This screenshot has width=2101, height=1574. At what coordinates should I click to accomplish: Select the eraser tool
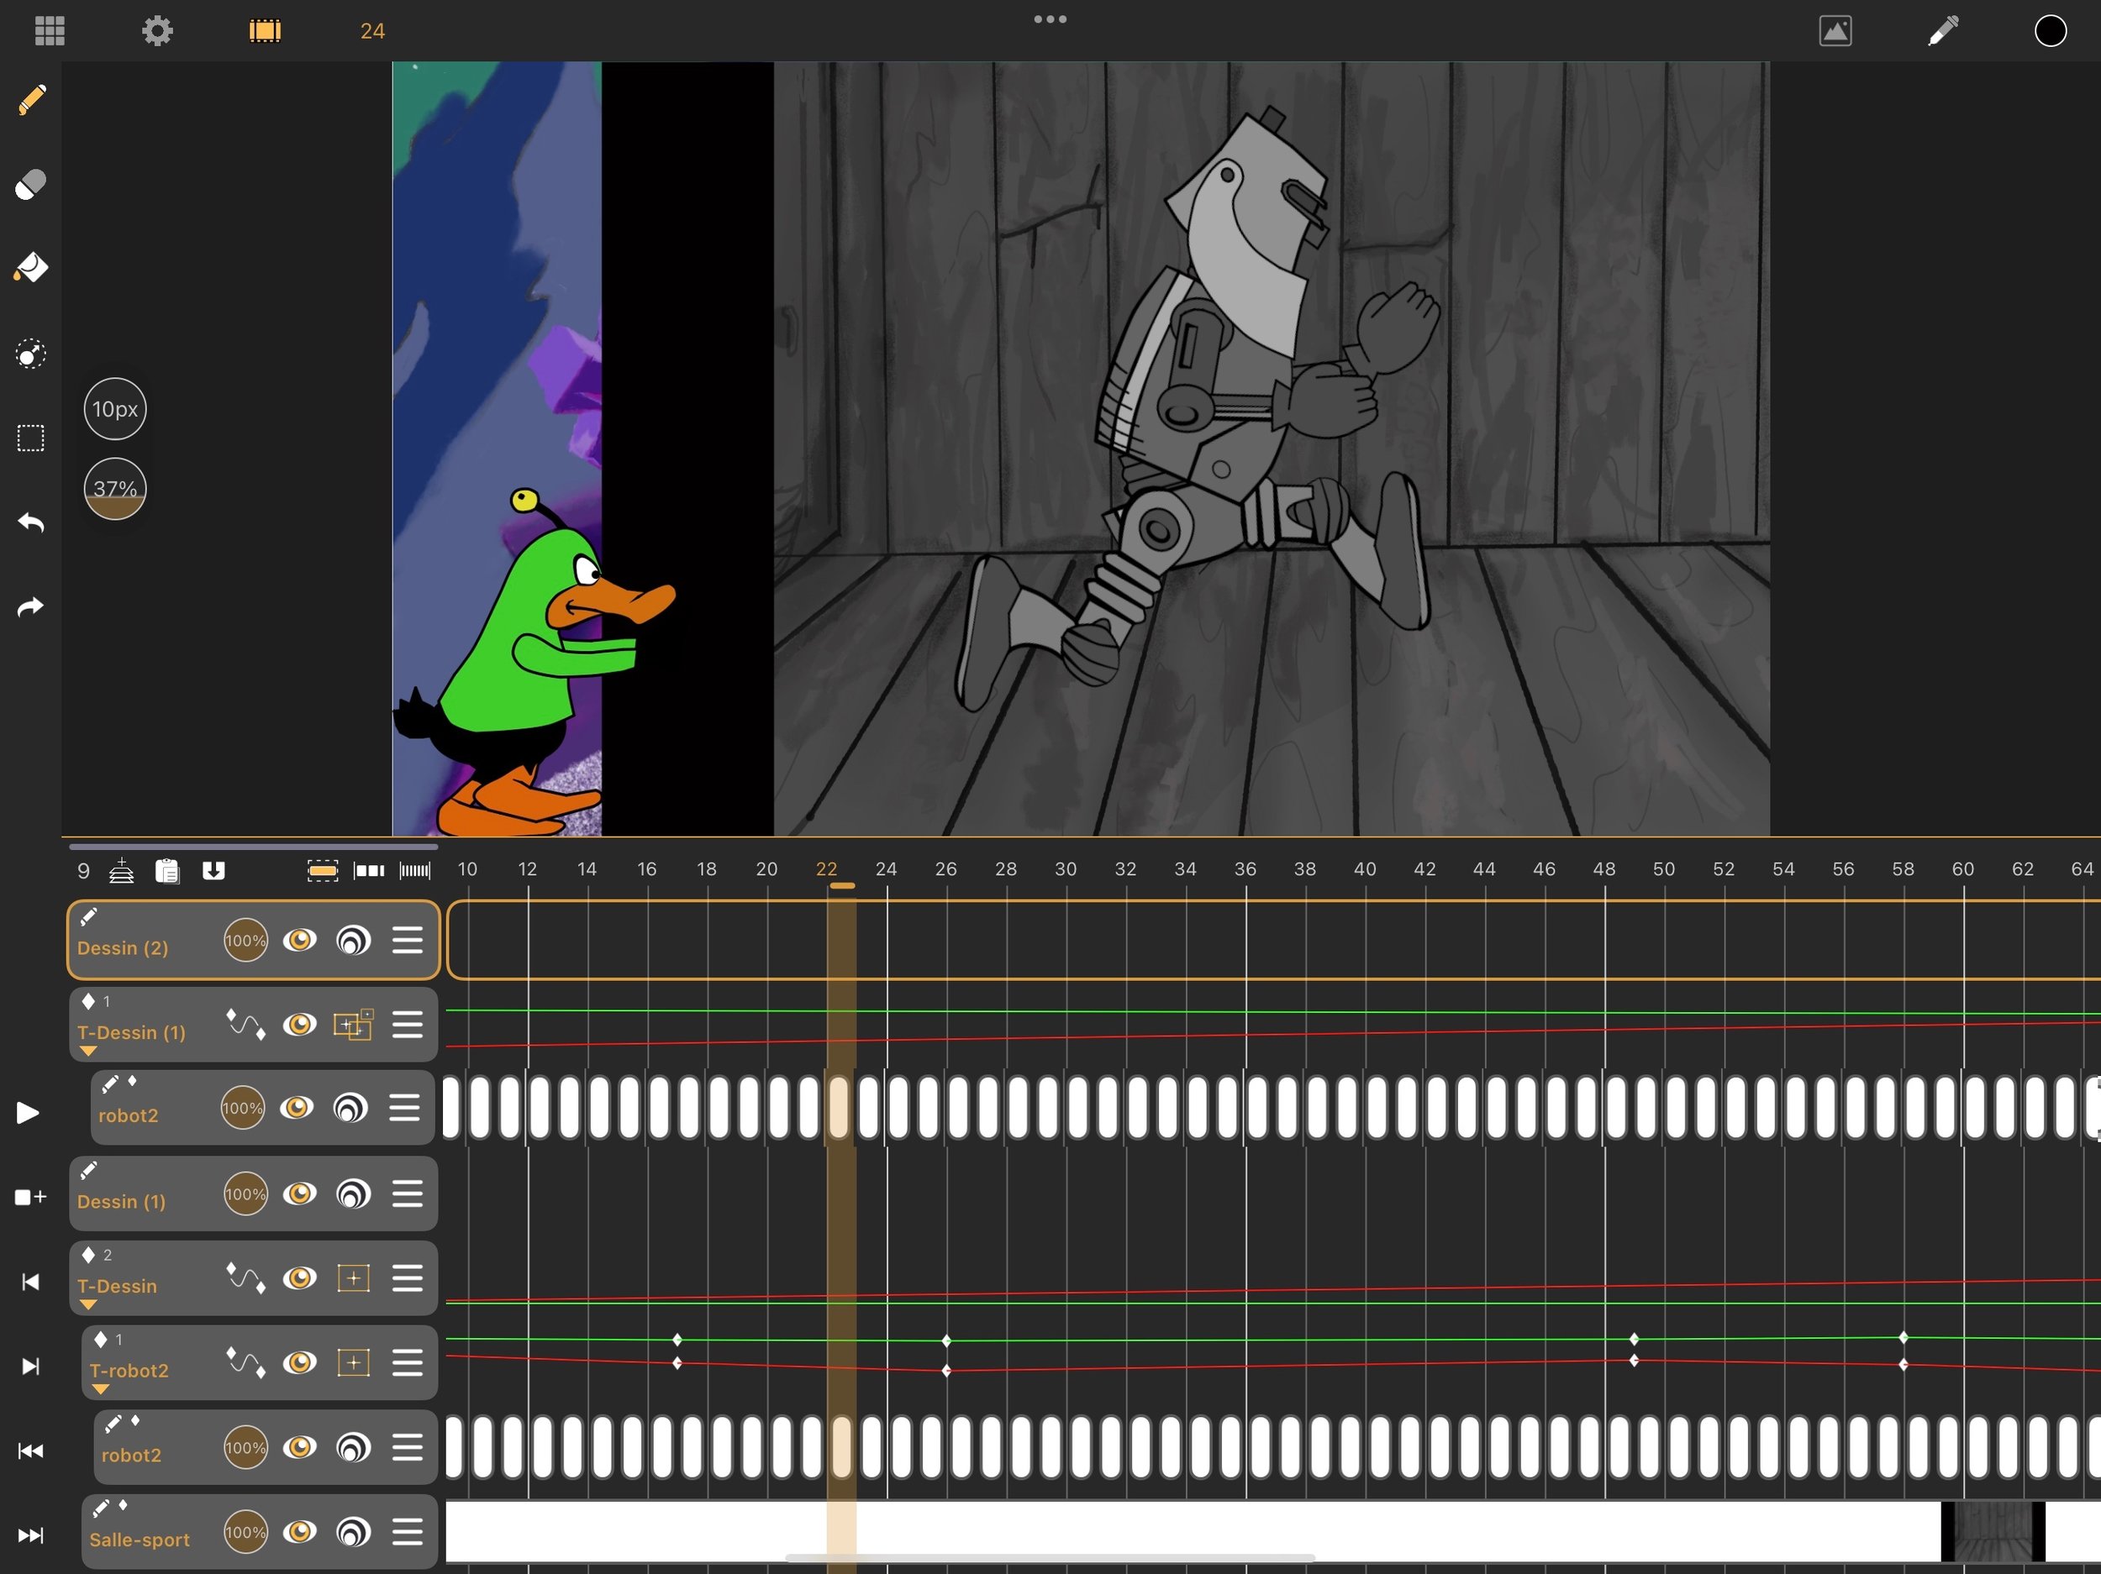click(31, 184)
